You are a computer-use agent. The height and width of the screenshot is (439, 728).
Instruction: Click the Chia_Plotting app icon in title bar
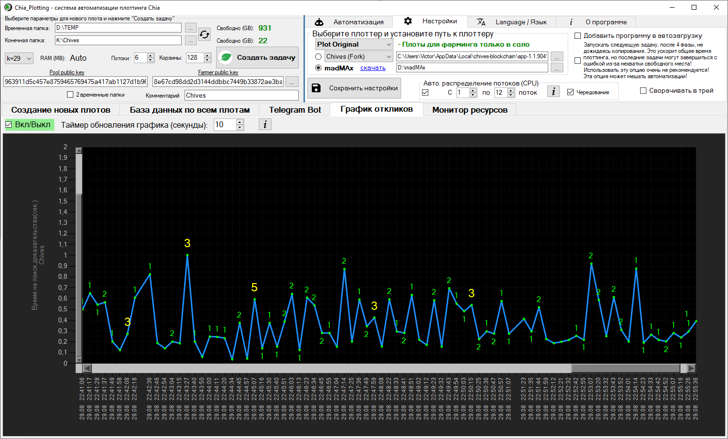tap(8, 7)
